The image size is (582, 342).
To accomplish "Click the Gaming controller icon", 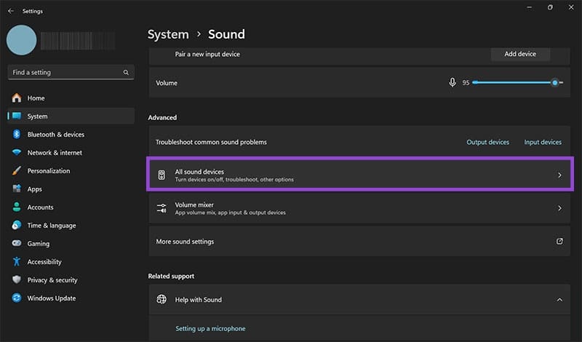I will click(17, 243).
